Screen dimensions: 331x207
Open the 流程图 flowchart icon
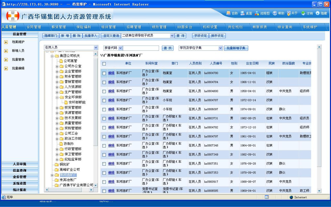pos(257,13)
